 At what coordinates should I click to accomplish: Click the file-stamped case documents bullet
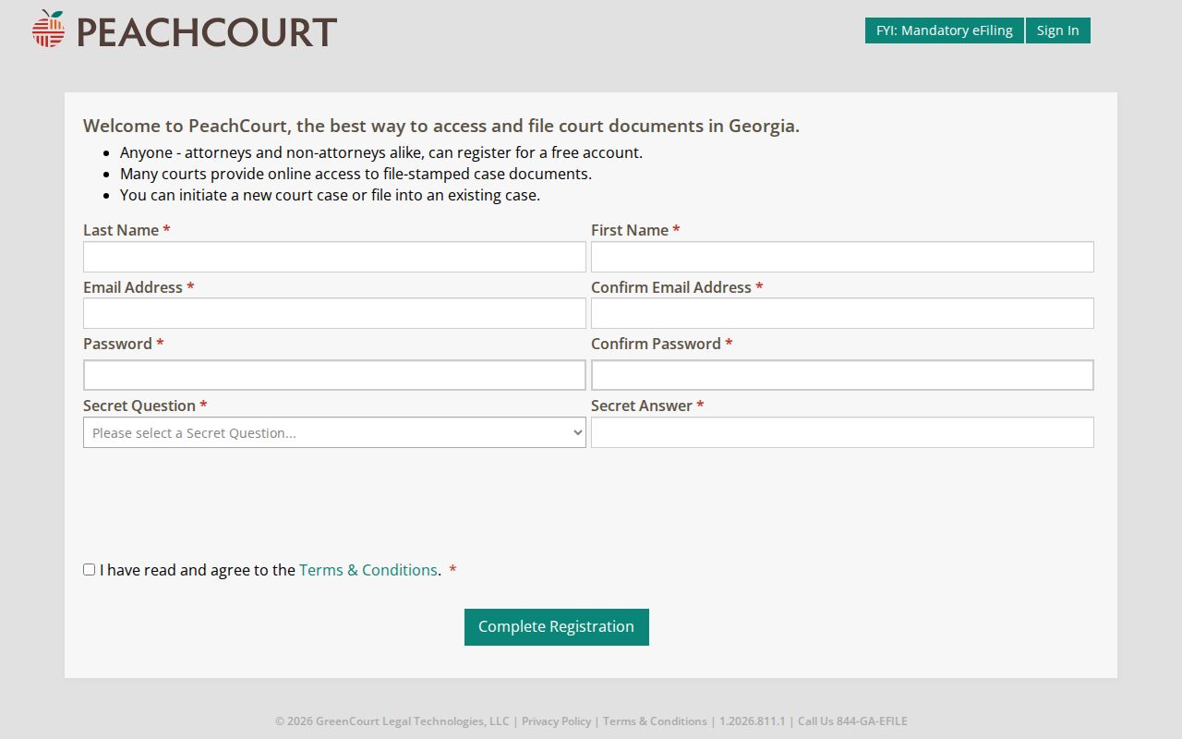click(x=356, y=174)
